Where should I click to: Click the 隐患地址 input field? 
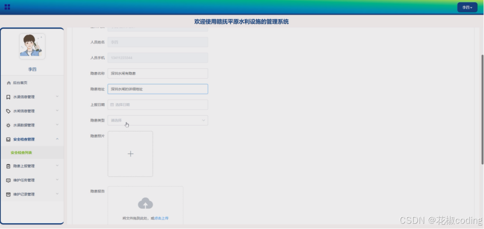click(x=158, y=89)
